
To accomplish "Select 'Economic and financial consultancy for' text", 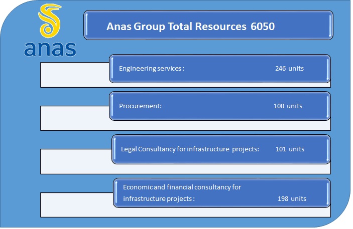I will (x=182, y=187).
